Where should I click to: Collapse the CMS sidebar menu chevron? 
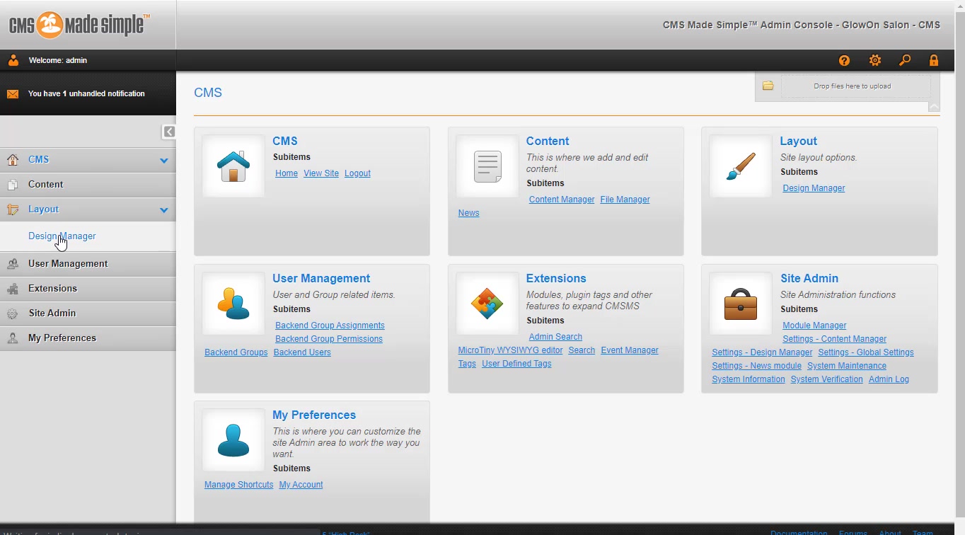click(164, 161)
